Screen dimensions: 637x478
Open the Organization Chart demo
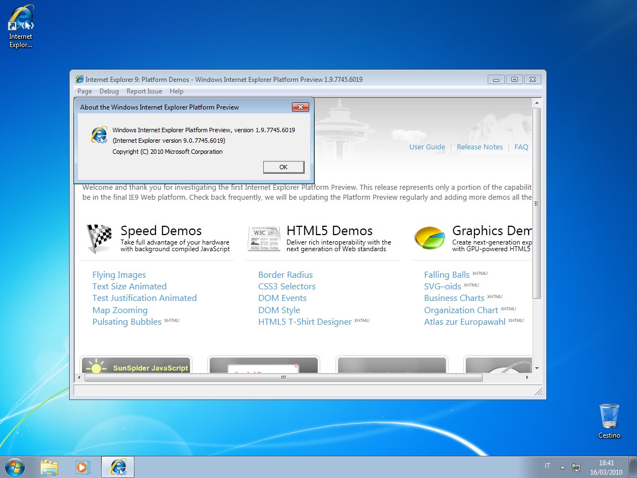coord(461,310)
